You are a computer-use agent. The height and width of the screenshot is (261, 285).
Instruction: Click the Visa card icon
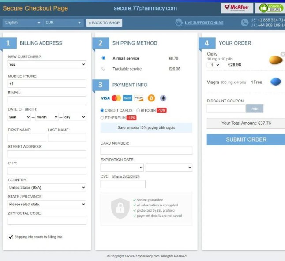pyautogui.click(x=105, y=98)
